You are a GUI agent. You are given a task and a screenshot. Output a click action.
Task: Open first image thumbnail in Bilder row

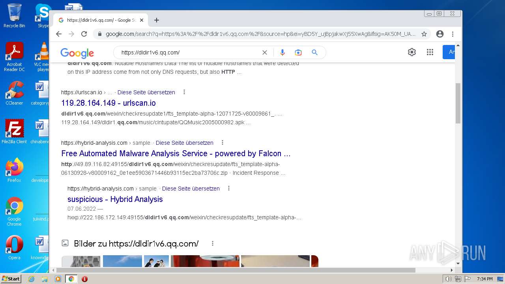81,261
